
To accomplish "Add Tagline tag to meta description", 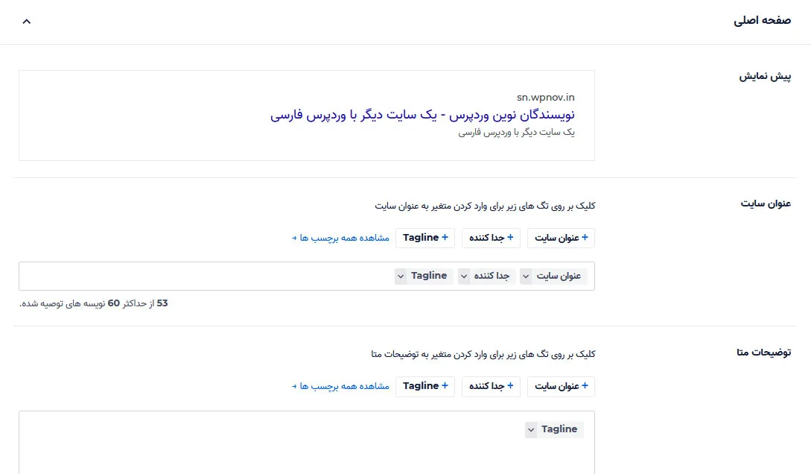I will click(425, 387).
